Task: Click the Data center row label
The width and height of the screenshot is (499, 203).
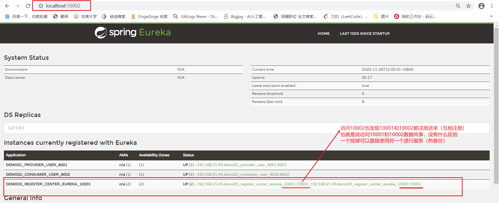Action: 15,77
